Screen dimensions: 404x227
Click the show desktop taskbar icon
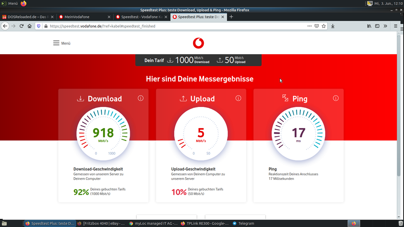click(4, 223)
